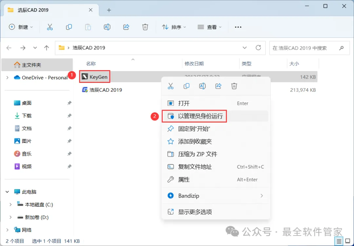The height and width of the screenshot is (246, 354).
Task: Open the 查看 view dropdown
Action: [209, 27]
